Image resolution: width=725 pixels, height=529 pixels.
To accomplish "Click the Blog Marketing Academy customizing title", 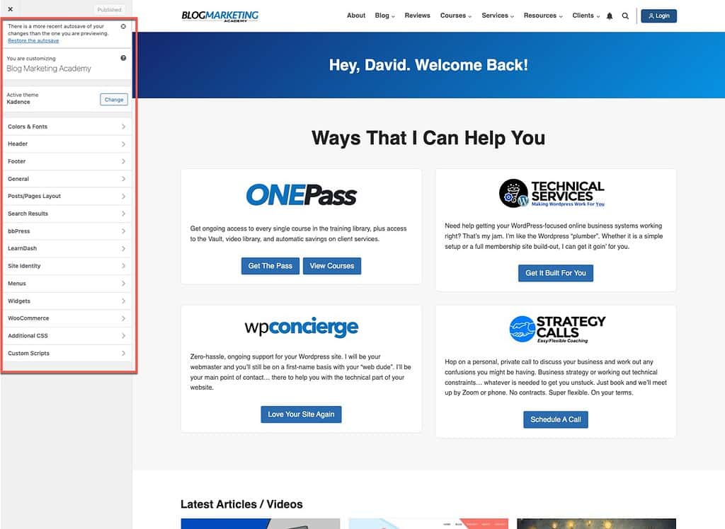I will pos(49,69).
